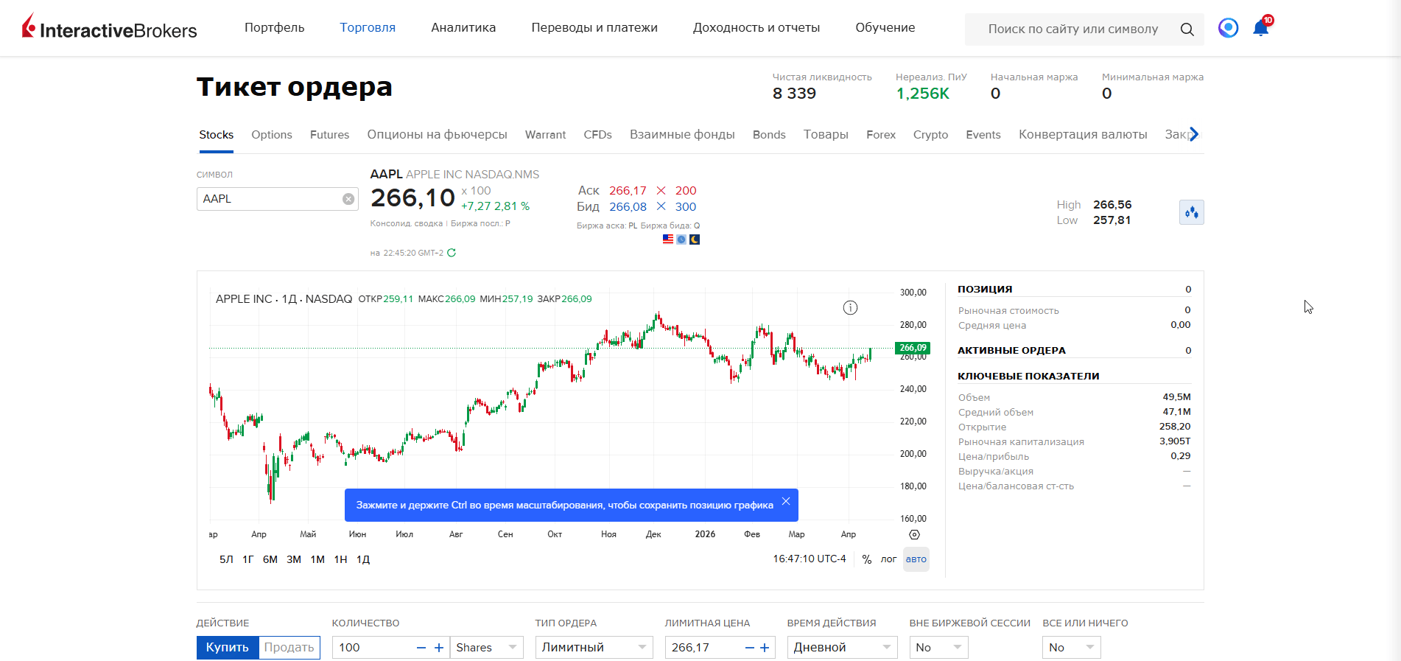Set the chart range to 6М

click(270, 559)
